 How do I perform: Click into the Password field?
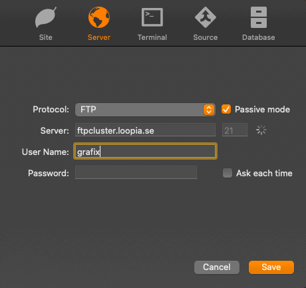136,172
